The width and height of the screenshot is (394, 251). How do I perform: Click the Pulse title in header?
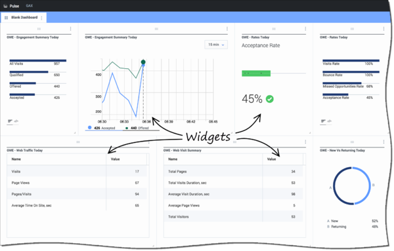click(x=14, y=6)
